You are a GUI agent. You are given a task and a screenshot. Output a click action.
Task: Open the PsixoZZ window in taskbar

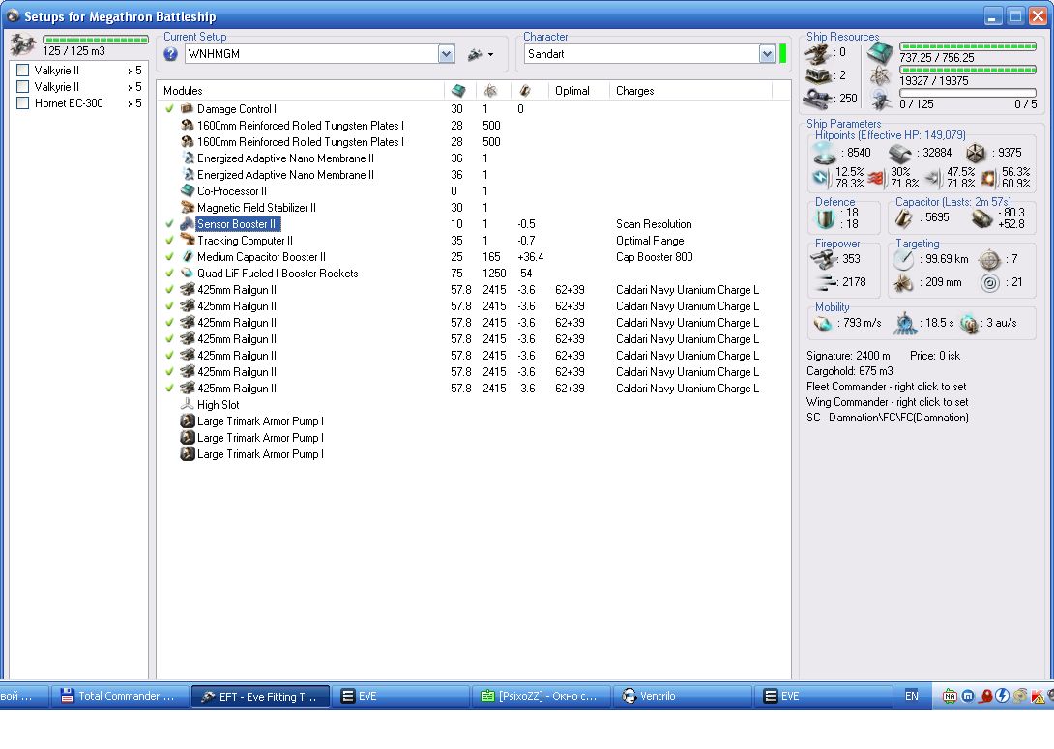click(x=542, y=697)
